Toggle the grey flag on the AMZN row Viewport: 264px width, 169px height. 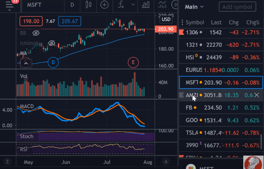[x=181, y=95]
